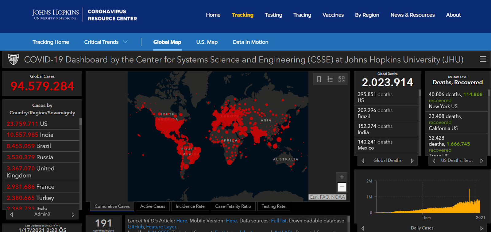
Task: Click the Johns Hopkins shield logo
Action: (14, 59)
